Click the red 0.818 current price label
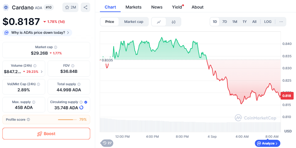This screenshot has width=296, height=148. 287,96
